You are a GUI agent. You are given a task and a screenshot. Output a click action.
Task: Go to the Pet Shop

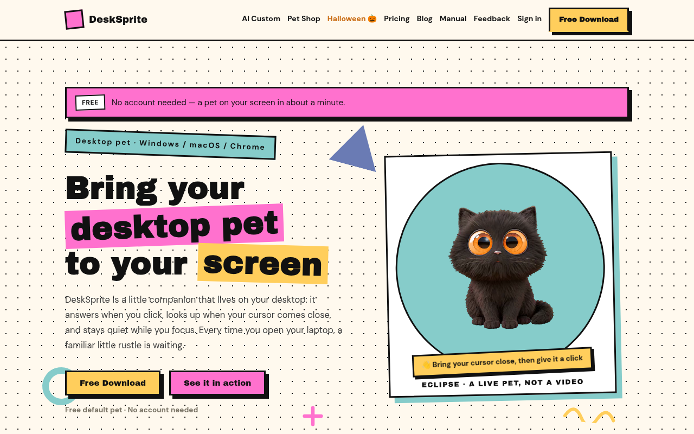tap(304, 18)
